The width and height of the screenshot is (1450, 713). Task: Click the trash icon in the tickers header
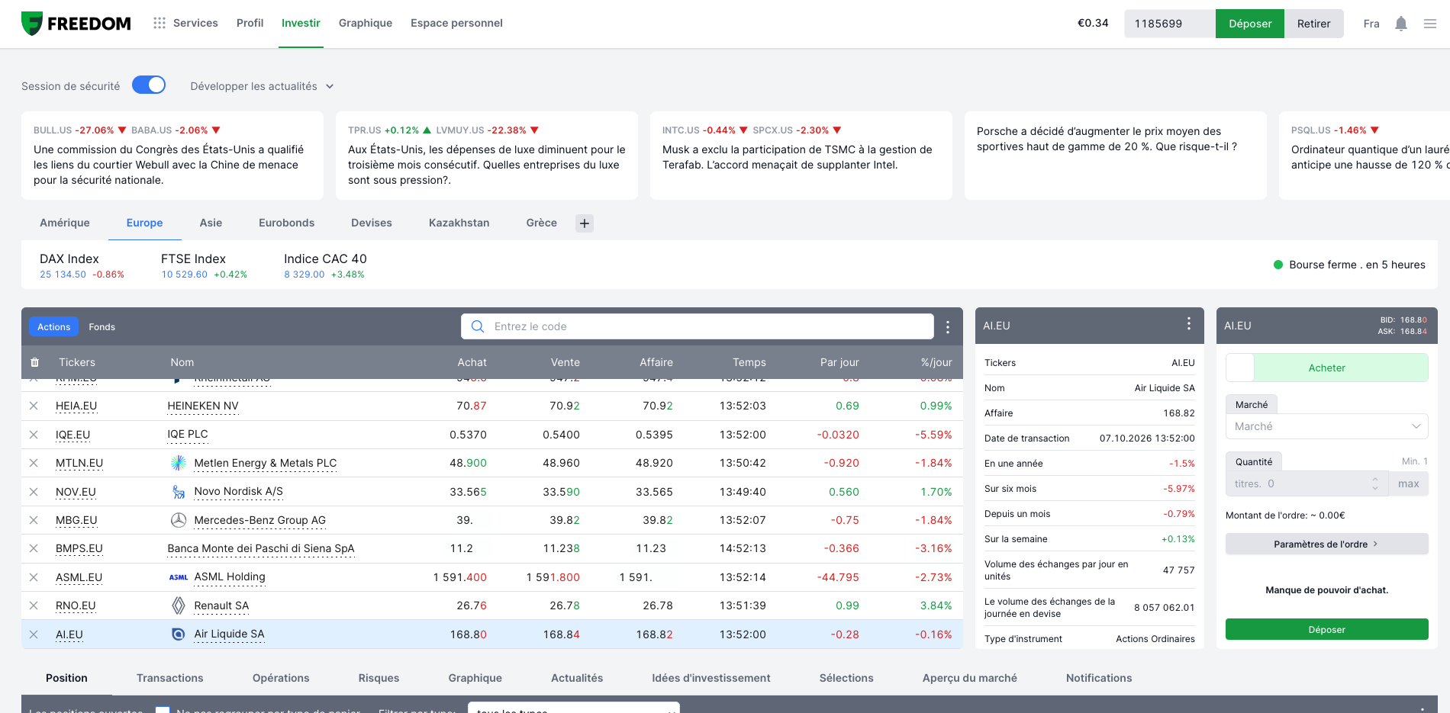pyautogui.click(x=34, y=362)
